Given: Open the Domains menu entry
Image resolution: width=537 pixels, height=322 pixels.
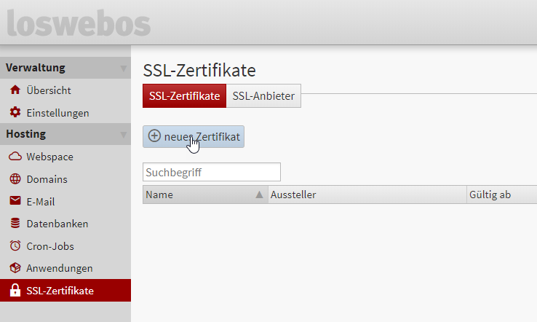Looking at the screenshot, I should (47, 179).
